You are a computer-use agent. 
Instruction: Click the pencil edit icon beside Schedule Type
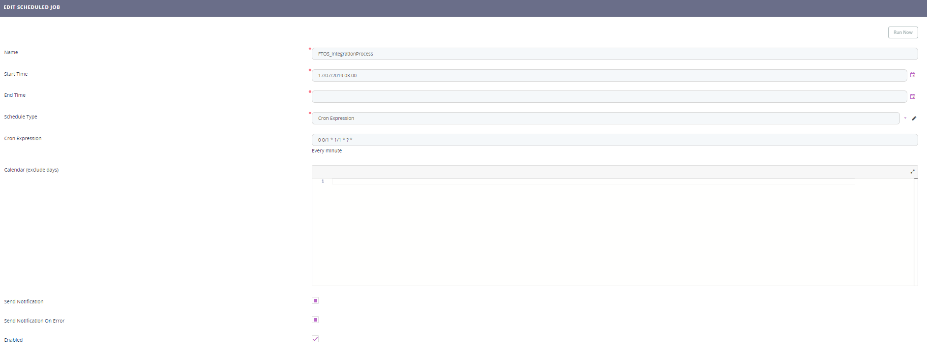(914, 118)
